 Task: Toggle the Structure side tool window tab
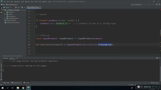[1, 67]
